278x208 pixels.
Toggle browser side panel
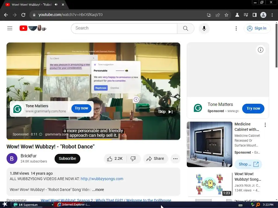click(255, 15)
